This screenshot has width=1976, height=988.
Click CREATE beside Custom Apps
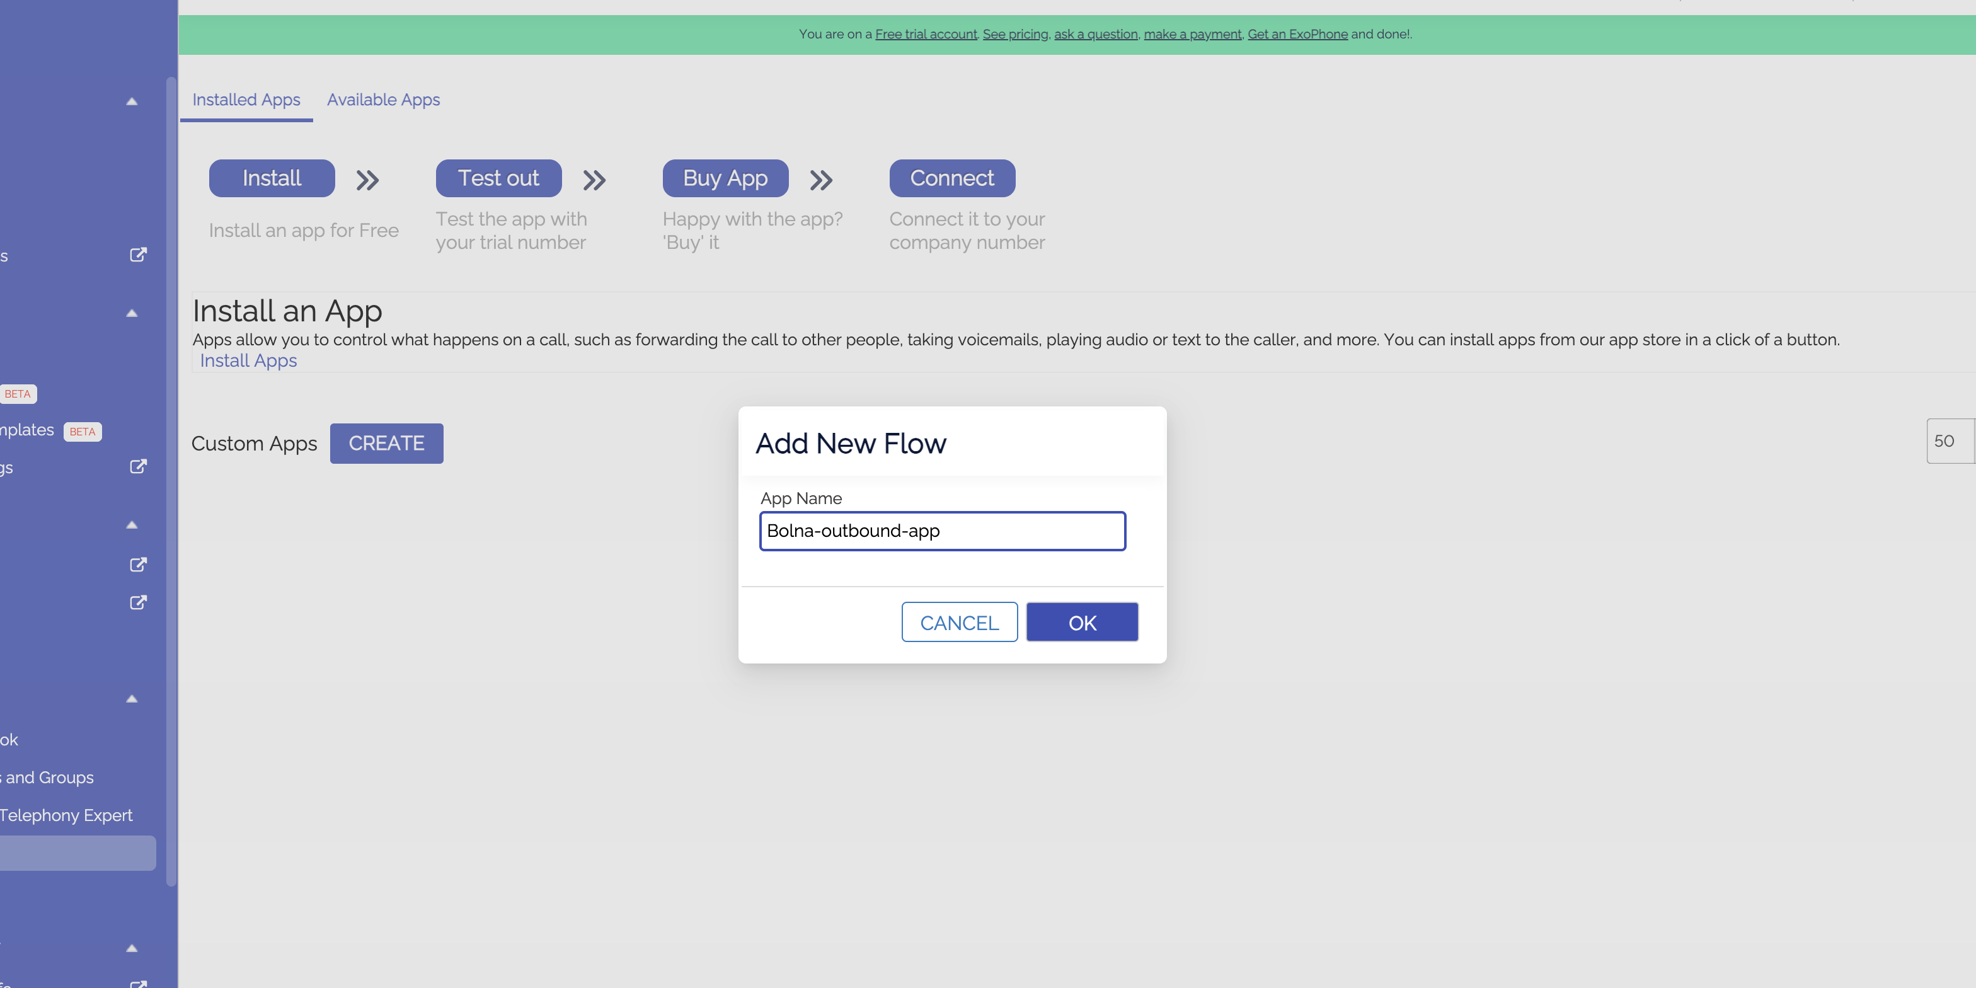pos(387,444)
